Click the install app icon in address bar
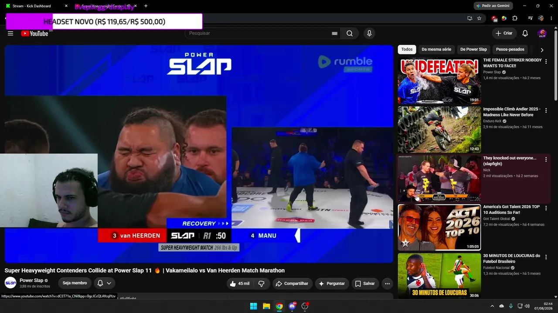This screenshot has width=558, height=313. point(470,18)
